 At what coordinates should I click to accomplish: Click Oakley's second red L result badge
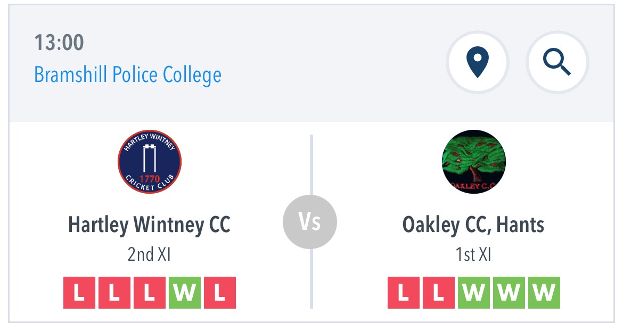439,293
